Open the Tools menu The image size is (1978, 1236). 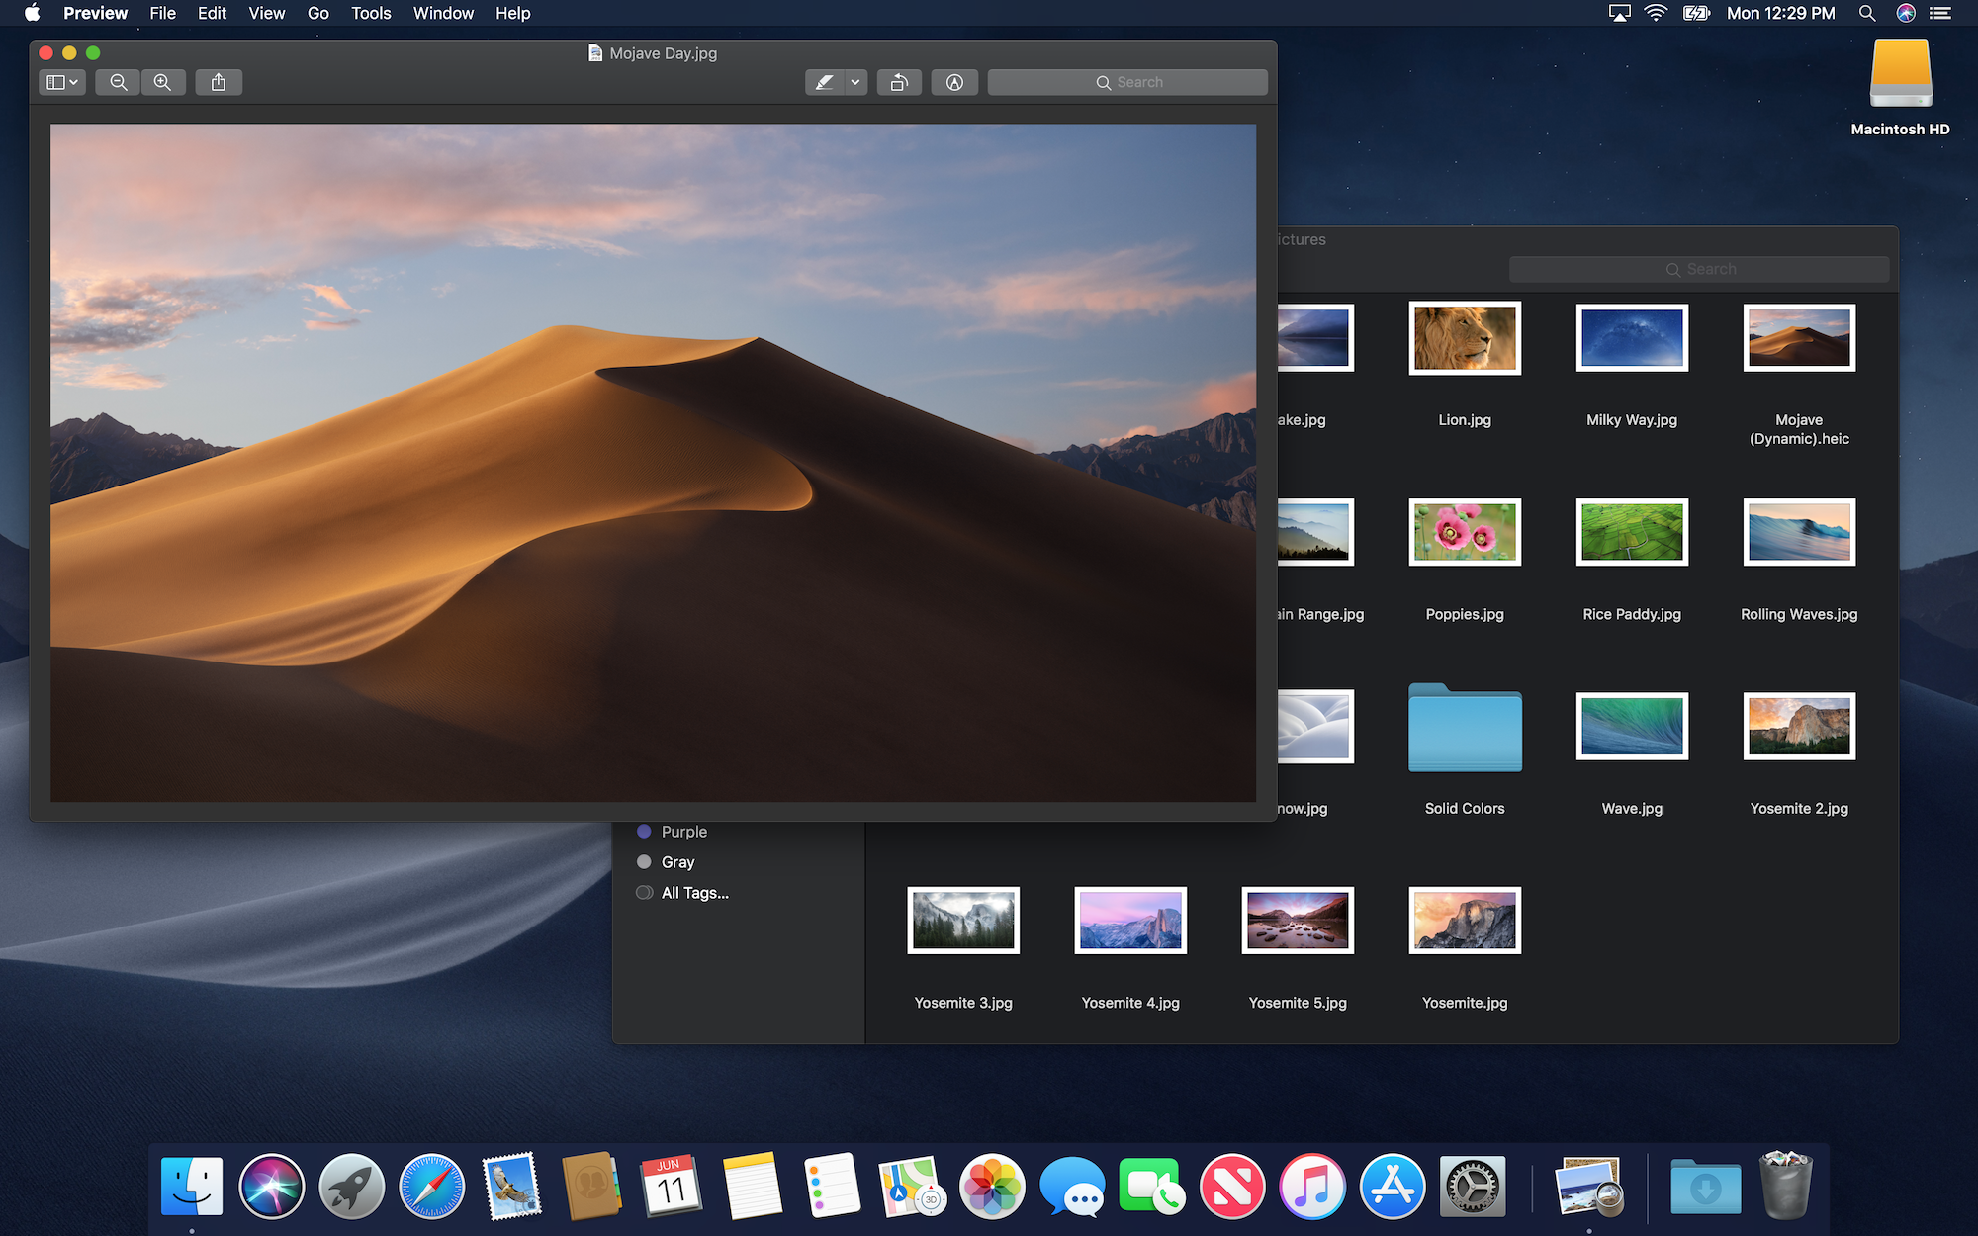[x=371, y=13]
